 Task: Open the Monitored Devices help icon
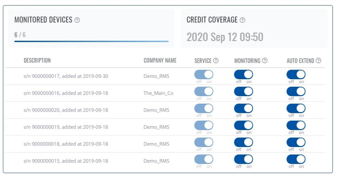point(77,20)
